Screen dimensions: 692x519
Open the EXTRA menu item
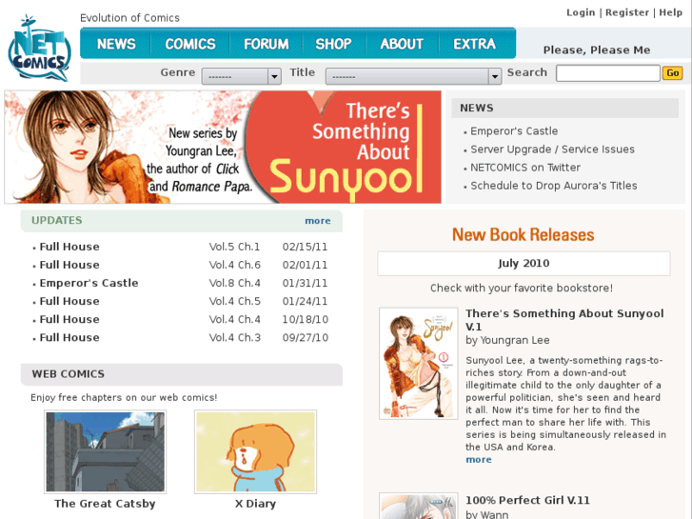point(474,44)
